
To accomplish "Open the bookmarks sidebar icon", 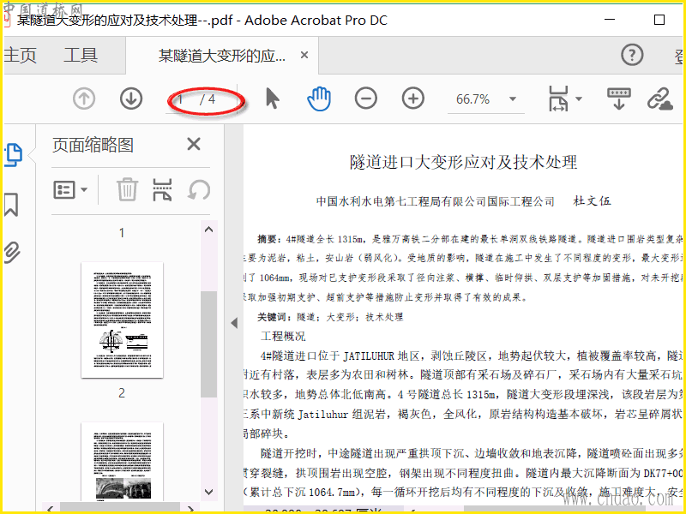I will click(x=11, y=205).
